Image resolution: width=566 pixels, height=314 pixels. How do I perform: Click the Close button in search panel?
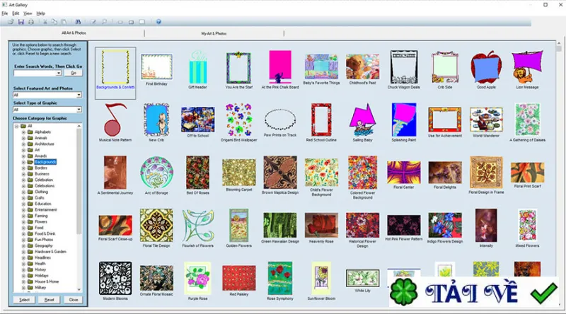74,300
